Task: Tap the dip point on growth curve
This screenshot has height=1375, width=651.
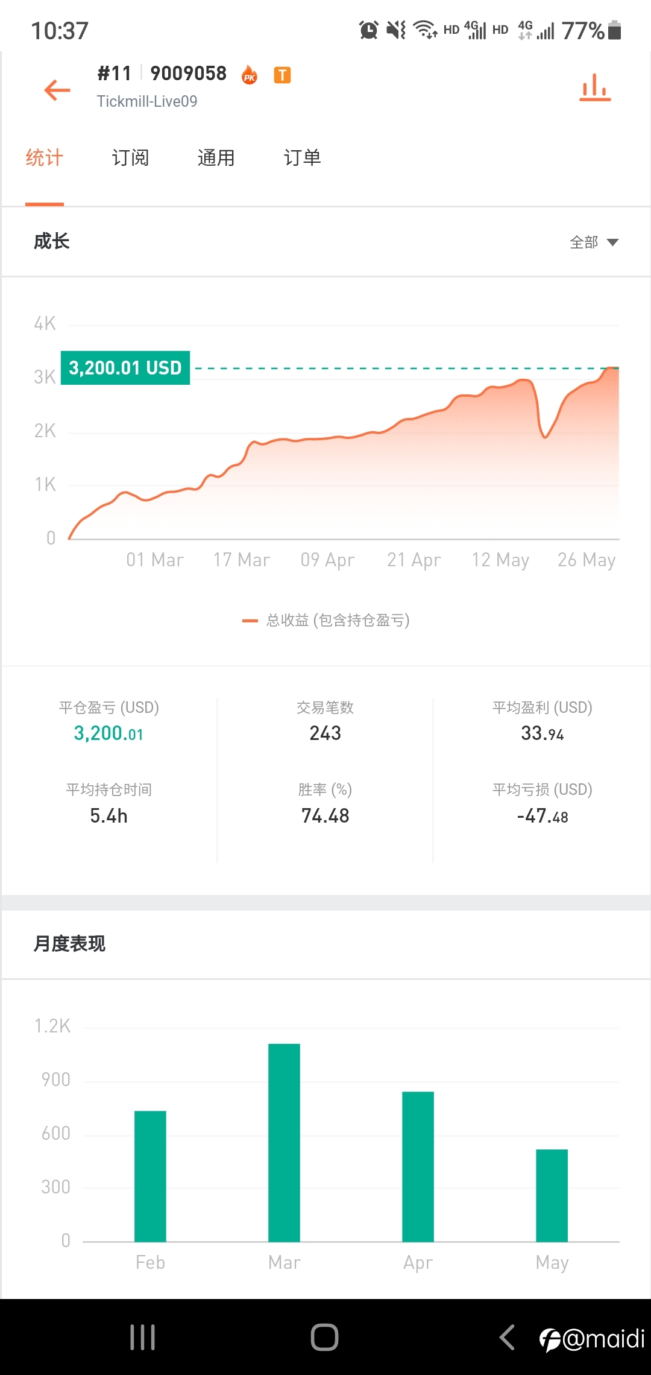Action: pos(545,436)
